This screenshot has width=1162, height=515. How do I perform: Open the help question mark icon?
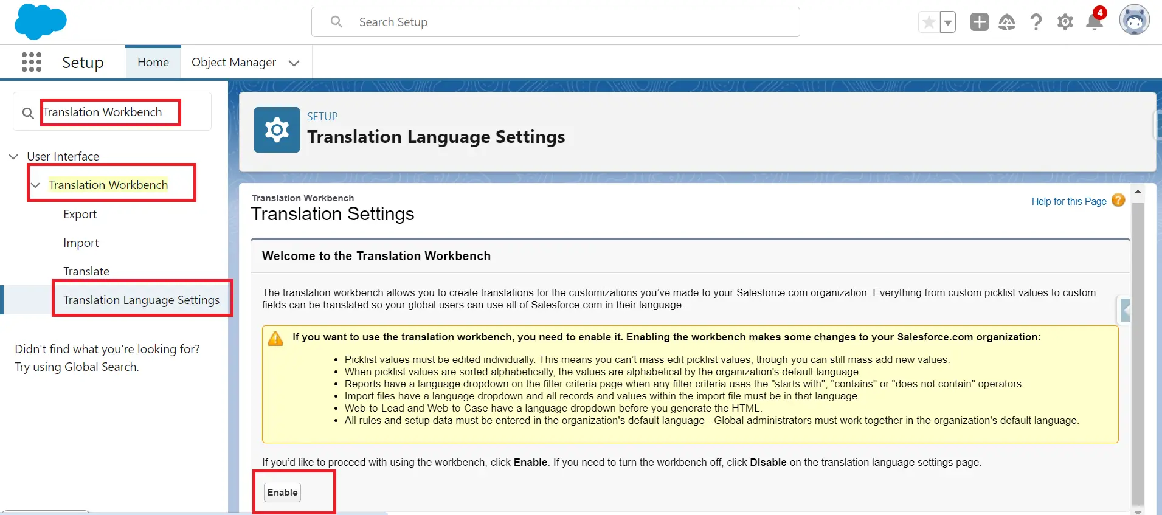[1036, 22]
